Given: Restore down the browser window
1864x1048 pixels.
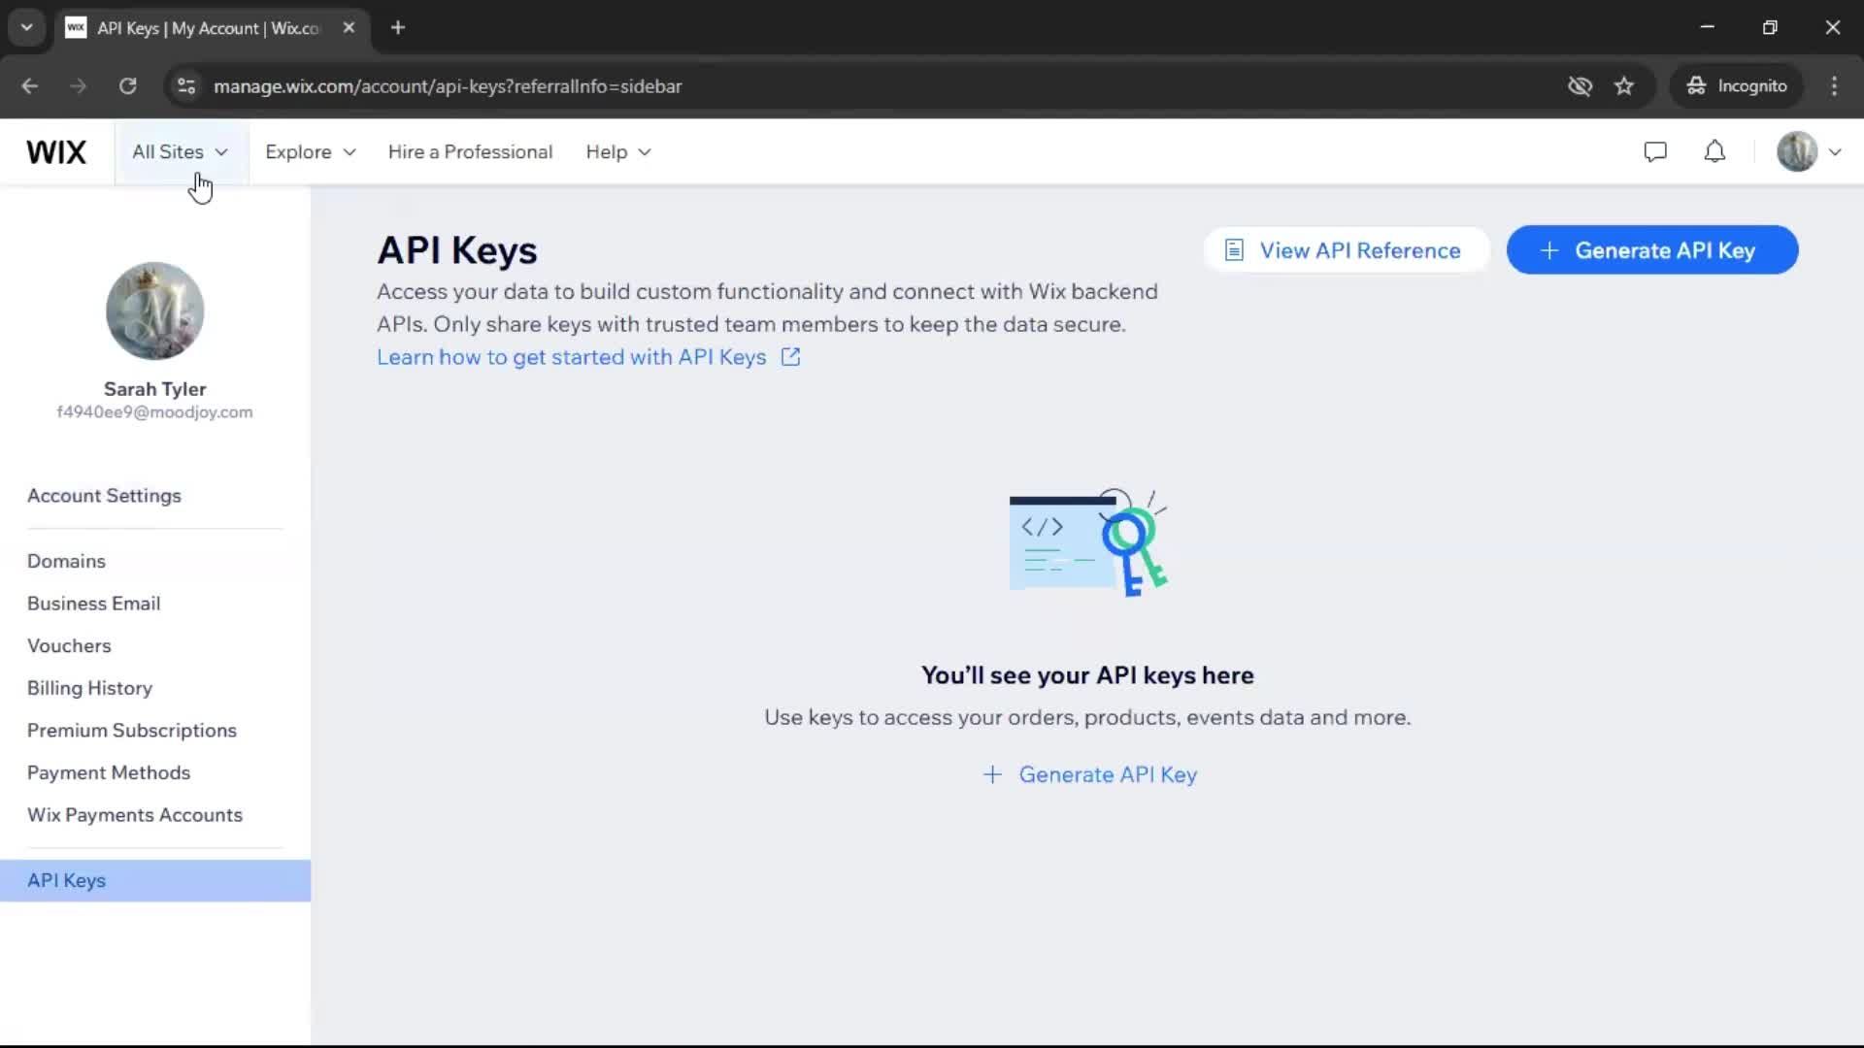Looking at the screenshot, I should click(1770, 28).
